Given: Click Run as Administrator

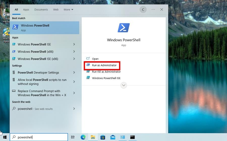Looking at the screenshot, I should (104, 65).
